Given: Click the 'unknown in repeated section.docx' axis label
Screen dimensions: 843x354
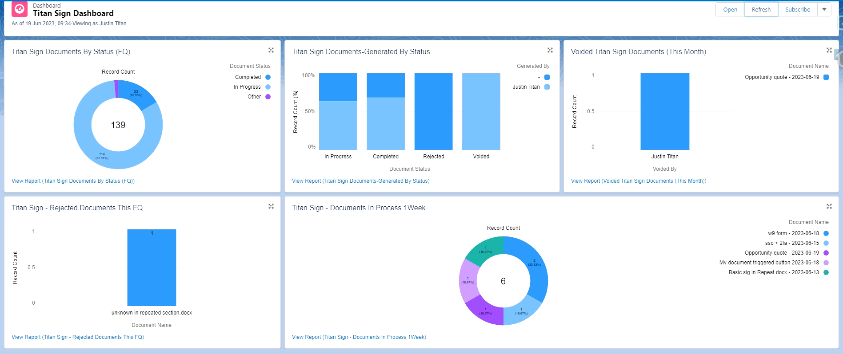Looking at the screenshot, I should coord(152,313).
